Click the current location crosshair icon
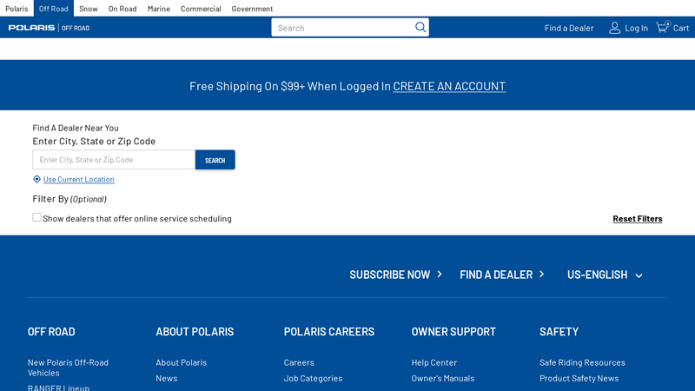 (x=36, y=179)
